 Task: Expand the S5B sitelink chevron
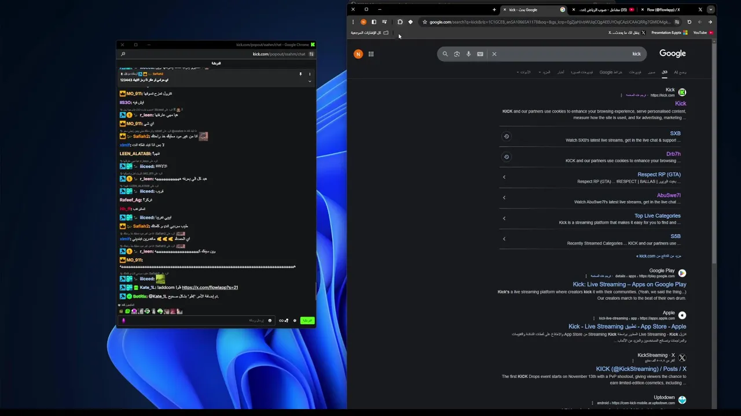click(504, 239)
